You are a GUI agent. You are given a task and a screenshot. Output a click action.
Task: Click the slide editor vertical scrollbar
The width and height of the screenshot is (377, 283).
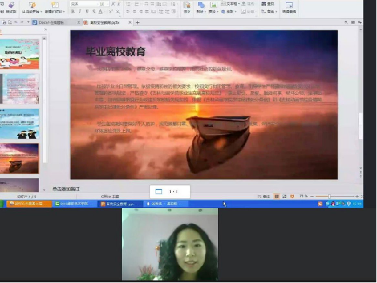[x=361, y=126]
